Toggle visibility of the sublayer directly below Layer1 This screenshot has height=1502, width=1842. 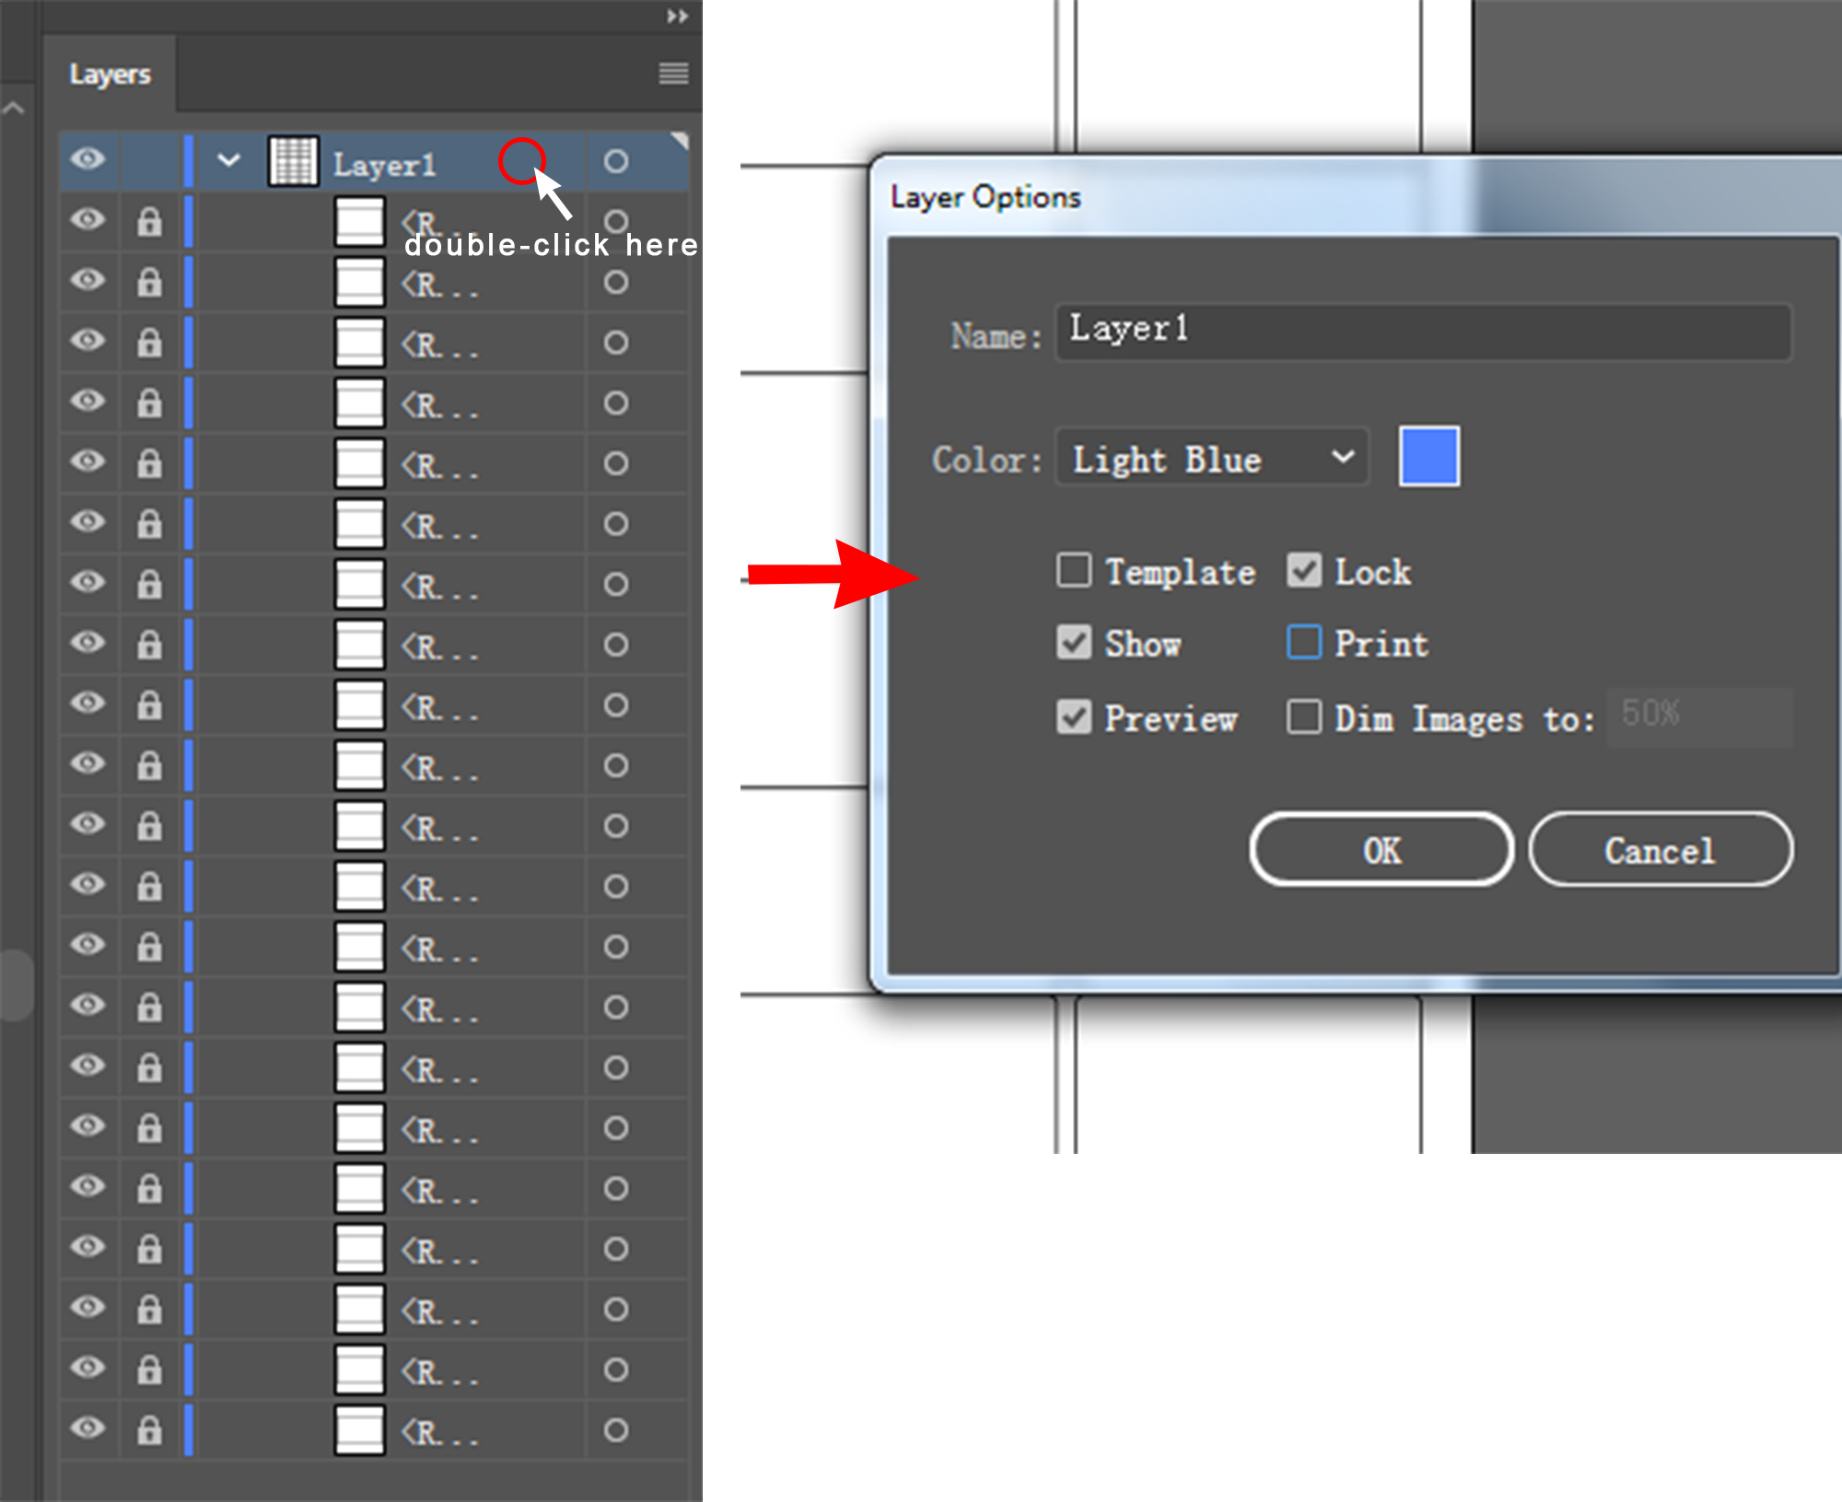88,220
